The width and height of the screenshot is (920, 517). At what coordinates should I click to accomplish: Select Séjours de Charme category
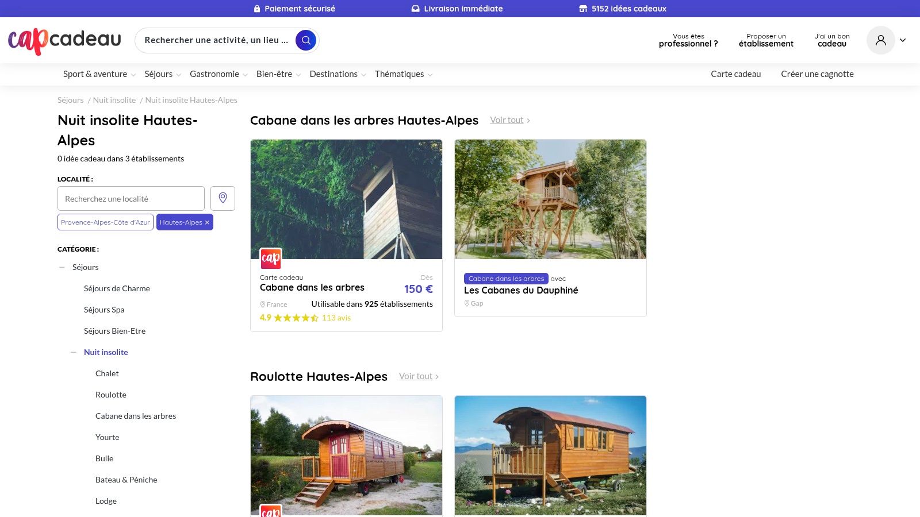(x=117, y=288)
